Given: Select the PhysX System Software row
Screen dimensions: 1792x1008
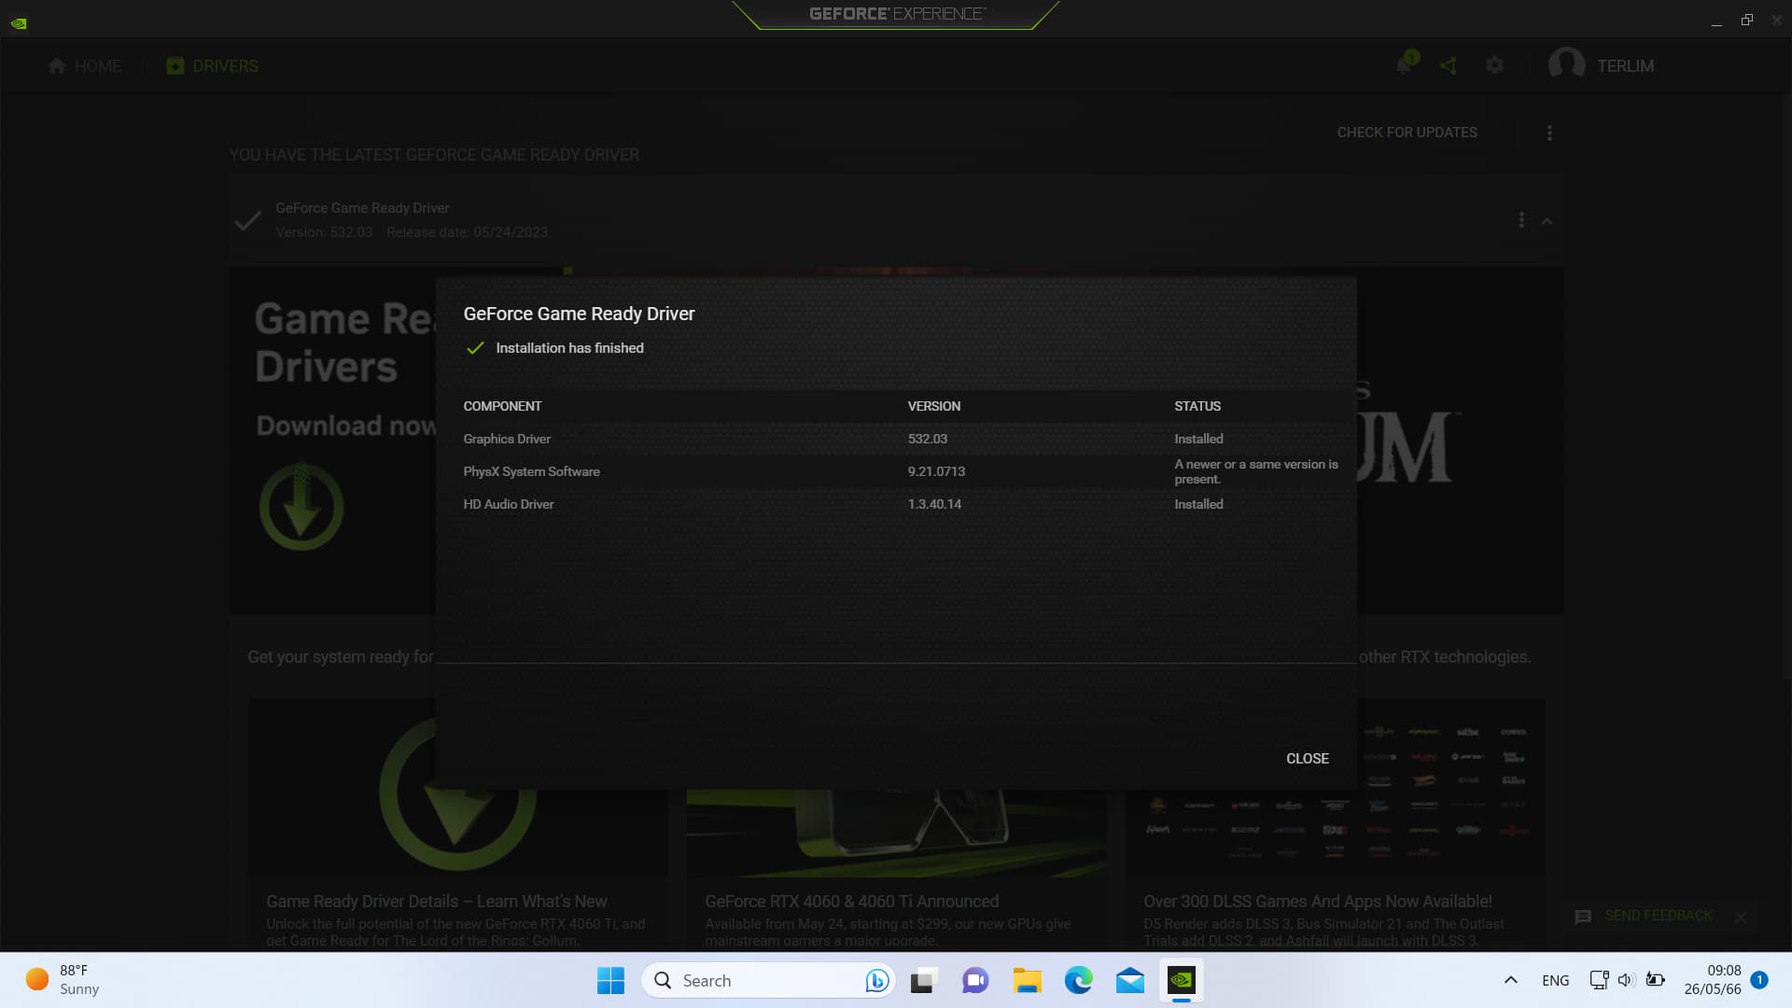Looking at the screenshot, I should [x=896, y=471].
